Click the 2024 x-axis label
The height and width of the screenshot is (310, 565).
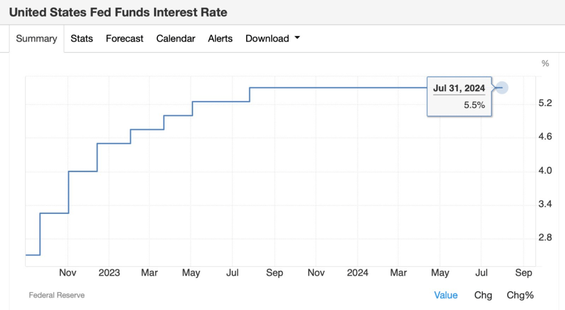coord(358,273)
